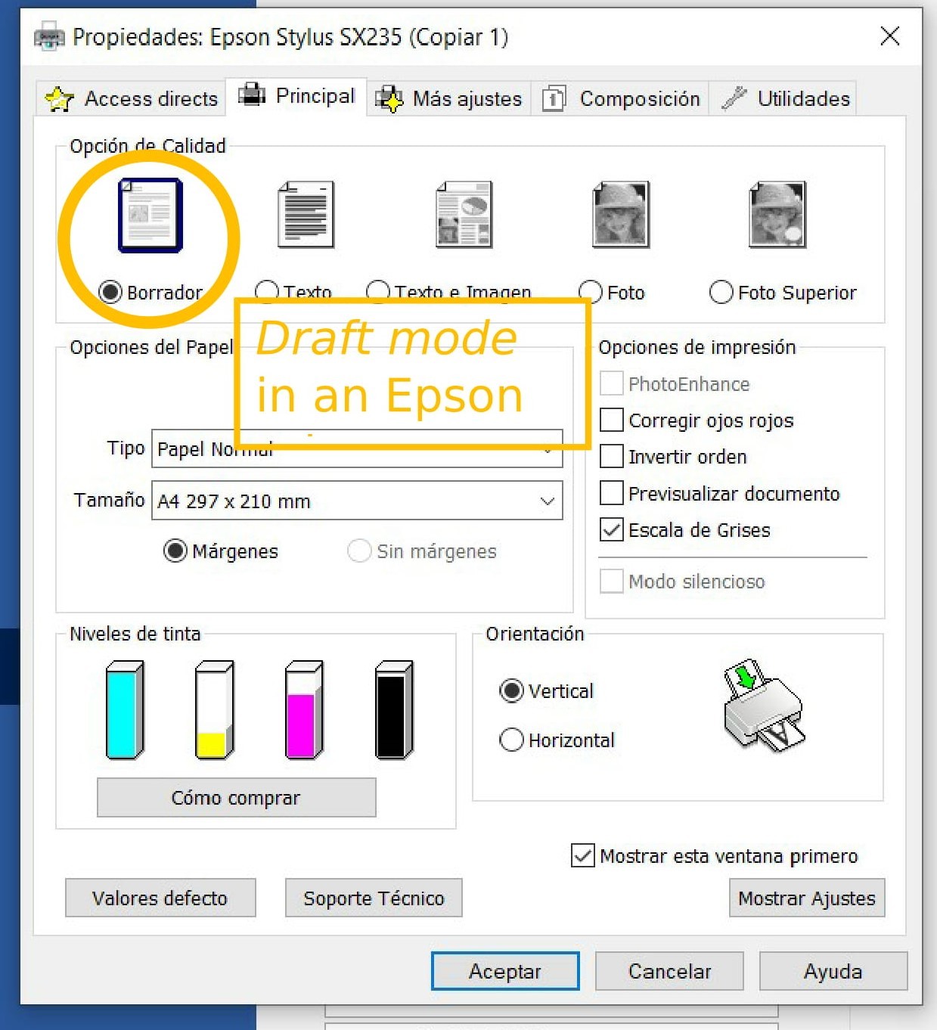This screenshot has height=1030, width=937.
Task: Choose Vertical orientation
Action: pyautogui.click(x=512, y=690)
